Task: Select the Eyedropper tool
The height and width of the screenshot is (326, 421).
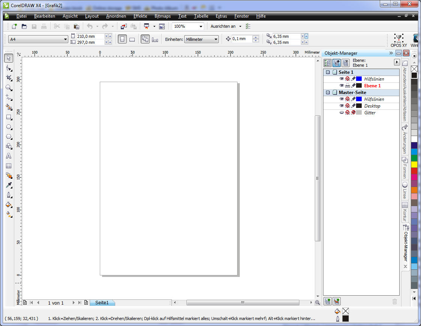Action: 9,185
